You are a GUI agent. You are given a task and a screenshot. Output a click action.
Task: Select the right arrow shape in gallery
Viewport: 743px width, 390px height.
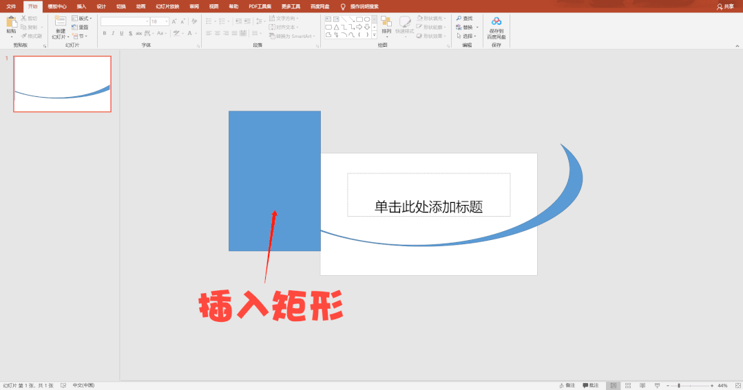pyautogui.click(x=359, y=27)
